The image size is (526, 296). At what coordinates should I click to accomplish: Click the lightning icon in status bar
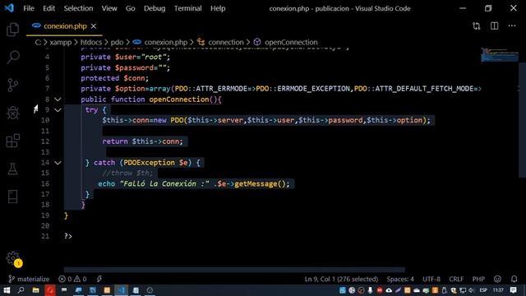point(99,279)
